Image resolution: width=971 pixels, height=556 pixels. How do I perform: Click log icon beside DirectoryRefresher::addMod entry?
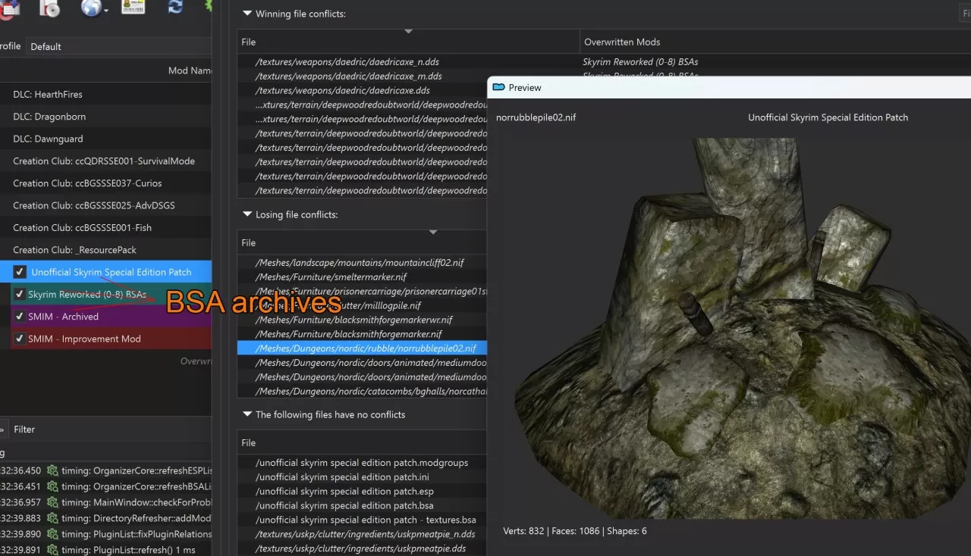[x=52, y=518]
